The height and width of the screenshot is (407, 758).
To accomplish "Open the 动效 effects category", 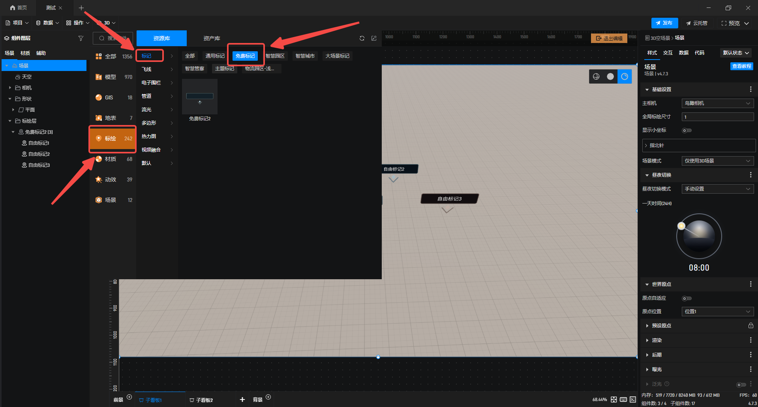I will [x=110, y=179].
